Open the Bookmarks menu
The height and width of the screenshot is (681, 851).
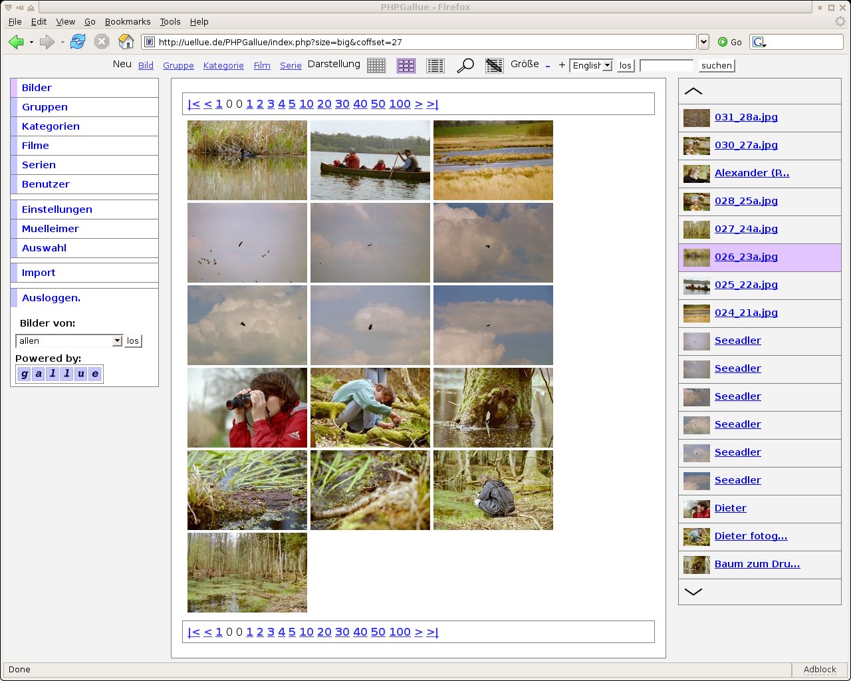click(128, 21)
